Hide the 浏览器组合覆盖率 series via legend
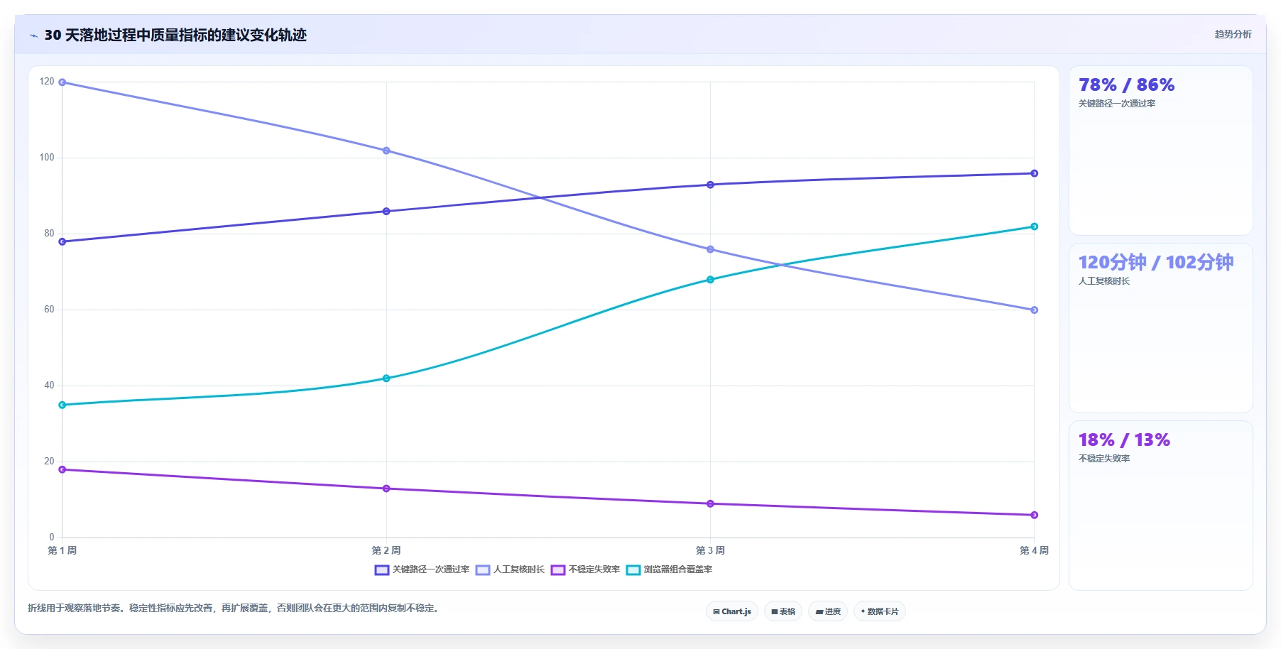The image size is (1281, 649). coord(669,569)
